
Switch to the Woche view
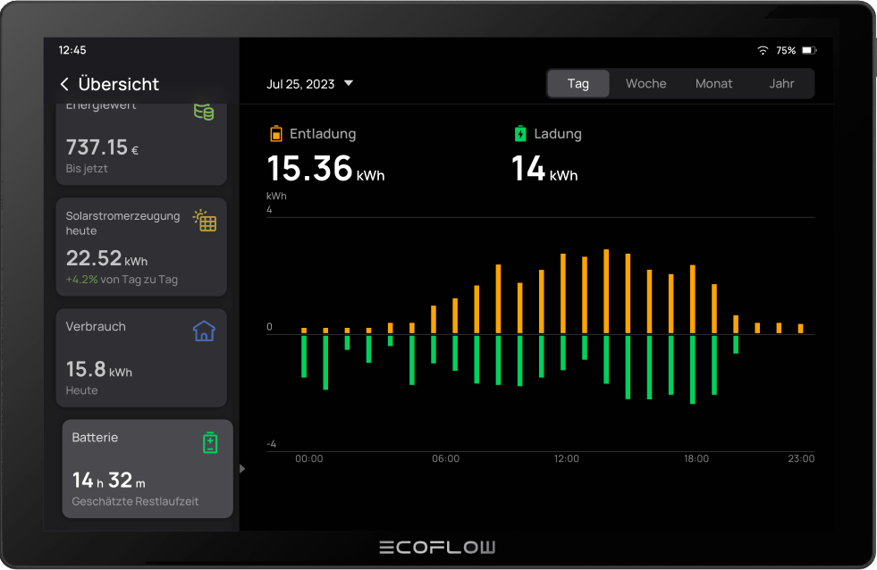(x=645, y=83)
